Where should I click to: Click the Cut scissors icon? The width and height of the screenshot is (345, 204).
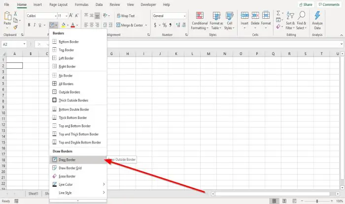click(15, 14)
